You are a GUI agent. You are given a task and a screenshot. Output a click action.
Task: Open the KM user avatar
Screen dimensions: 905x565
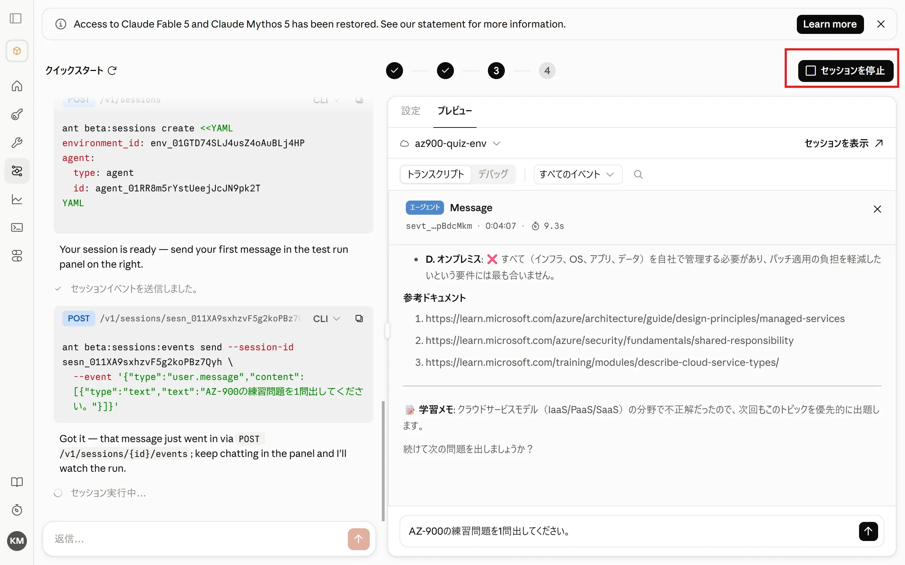coord(17,540)
